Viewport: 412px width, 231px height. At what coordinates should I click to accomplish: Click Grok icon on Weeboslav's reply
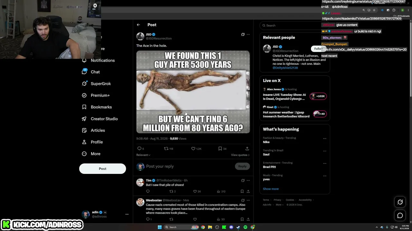(x=243, y=200)
